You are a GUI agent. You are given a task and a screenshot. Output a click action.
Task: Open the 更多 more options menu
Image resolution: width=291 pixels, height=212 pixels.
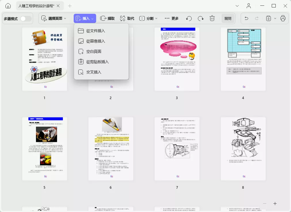click(x=172, y=18)
